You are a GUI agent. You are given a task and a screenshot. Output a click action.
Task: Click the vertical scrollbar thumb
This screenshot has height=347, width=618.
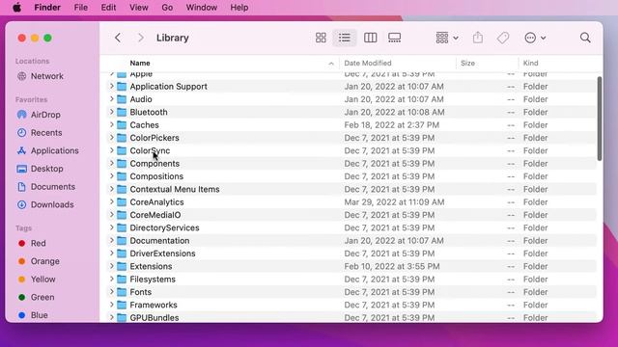pyautogui.click(x=600, y=119)
